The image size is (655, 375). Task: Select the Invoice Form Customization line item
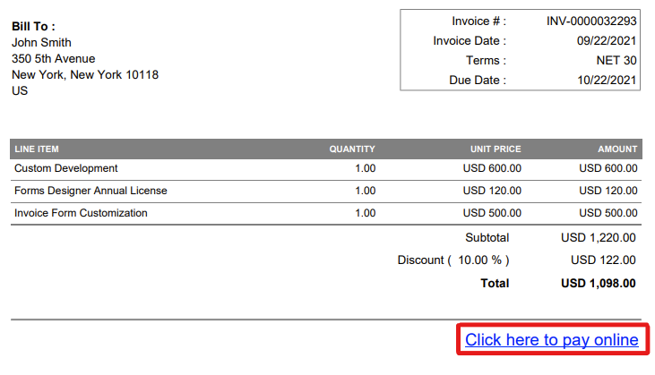point(81,213)
